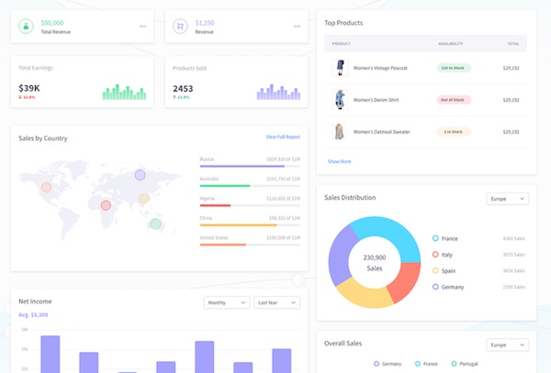Screen dimensions: 551x373
Task: Click the Women's Vintage Peacoat product thumbnail
Action: point(341,67)
